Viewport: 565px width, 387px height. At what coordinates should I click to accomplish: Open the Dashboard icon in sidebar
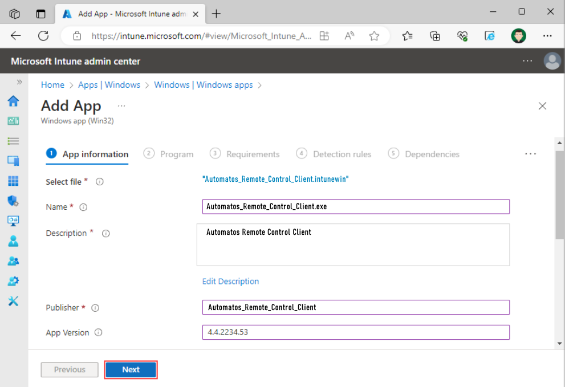tap(13, 121)
